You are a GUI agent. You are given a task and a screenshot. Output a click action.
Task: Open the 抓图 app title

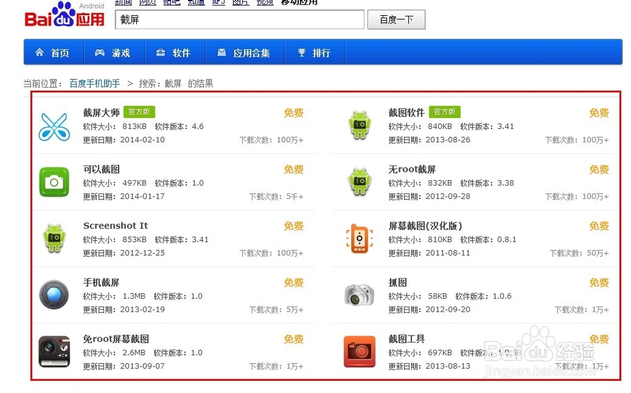point(398,282)
